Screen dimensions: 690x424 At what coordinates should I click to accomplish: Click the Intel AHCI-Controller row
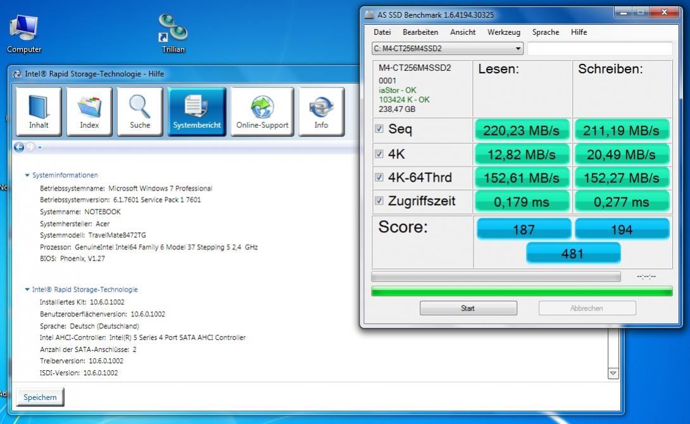click(x=142, y=338)
